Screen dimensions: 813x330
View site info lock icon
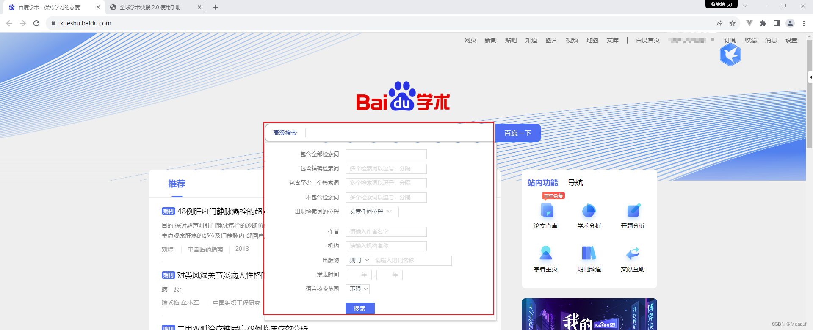click(53, 23)
